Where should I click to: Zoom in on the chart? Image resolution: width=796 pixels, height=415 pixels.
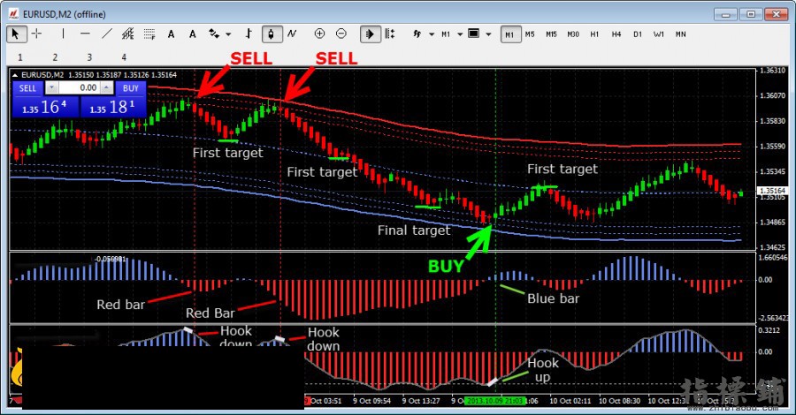pos(319,34)
